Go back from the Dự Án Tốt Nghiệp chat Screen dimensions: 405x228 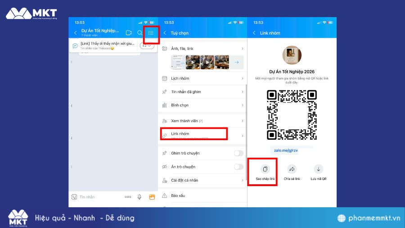[76, 33]
